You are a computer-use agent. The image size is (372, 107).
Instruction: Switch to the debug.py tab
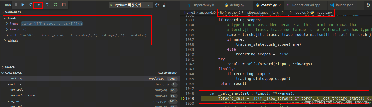coord(237,5)
